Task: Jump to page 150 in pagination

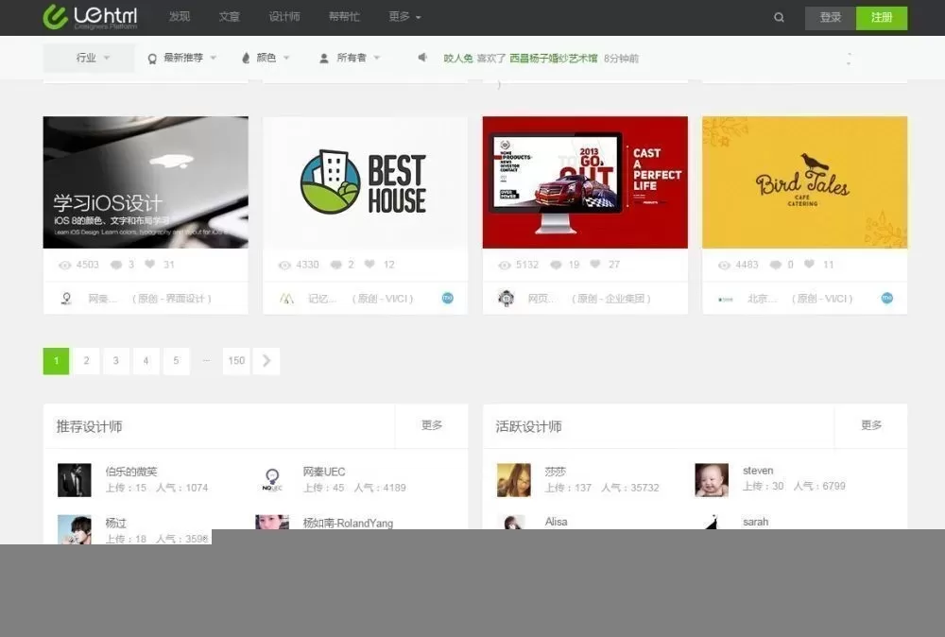Action: [x=235, y=360]
